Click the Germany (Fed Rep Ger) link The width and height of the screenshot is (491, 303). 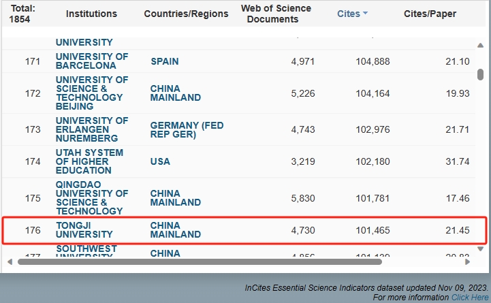(x=187, y=129)
